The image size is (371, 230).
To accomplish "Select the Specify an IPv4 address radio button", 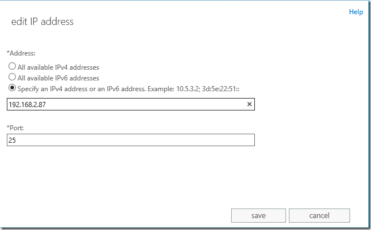I will click(x=12, y=88).
